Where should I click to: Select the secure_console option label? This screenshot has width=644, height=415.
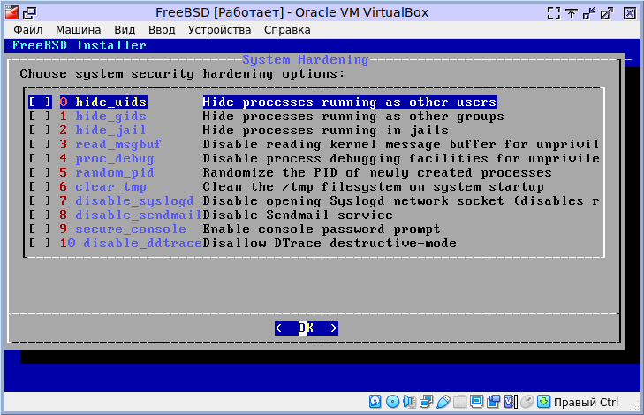click(131, 229)
